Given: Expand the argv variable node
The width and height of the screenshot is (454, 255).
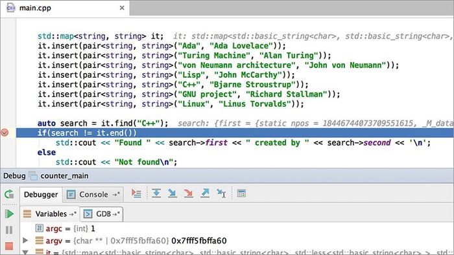Looking at the screenshot, I should click(25, 240).
